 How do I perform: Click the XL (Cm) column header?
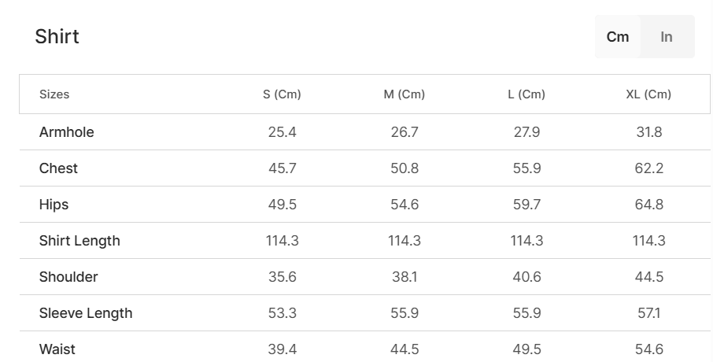click(648, 94)
